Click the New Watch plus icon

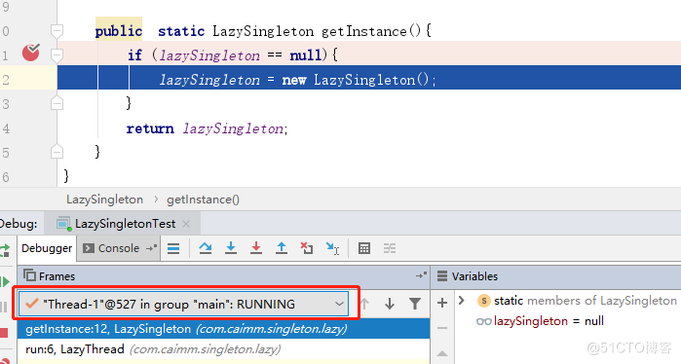442,303
